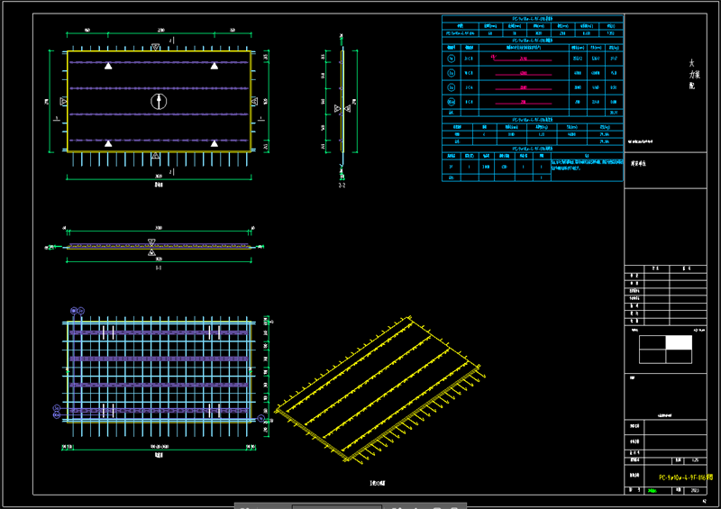
Task: Select hollow triangle on plan's left edge
Action: [x=63, y=101]
